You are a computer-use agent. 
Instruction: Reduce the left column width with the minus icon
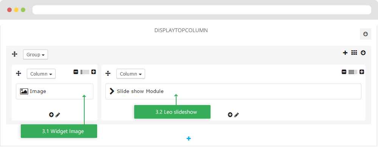(76, 72)
